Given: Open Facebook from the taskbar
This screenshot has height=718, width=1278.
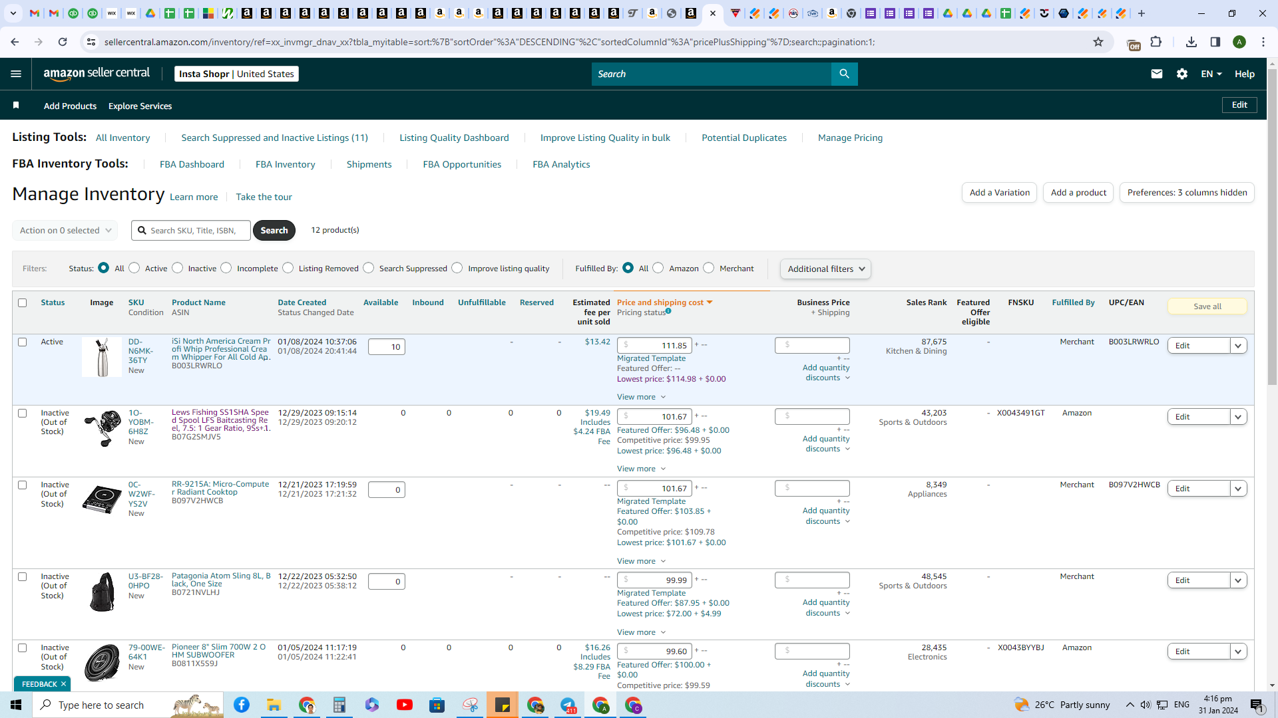Looking at the screenshot, I should coord(242,705).
